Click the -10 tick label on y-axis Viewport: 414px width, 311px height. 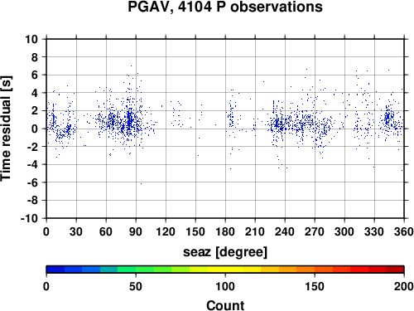coord(29,218)
